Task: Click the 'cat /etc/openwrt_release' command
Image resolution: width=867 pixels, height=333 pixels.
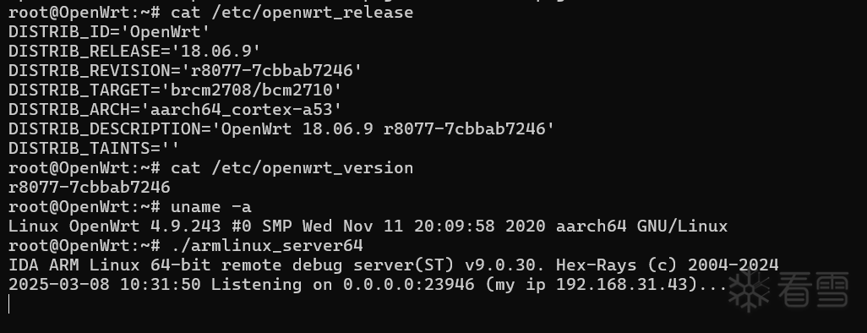Action: pos(292,12)
